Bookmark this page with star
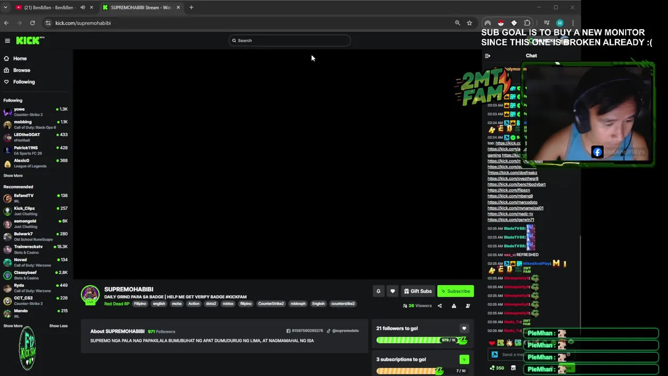Viewport: 668px width, 376px height. [469, 23]
